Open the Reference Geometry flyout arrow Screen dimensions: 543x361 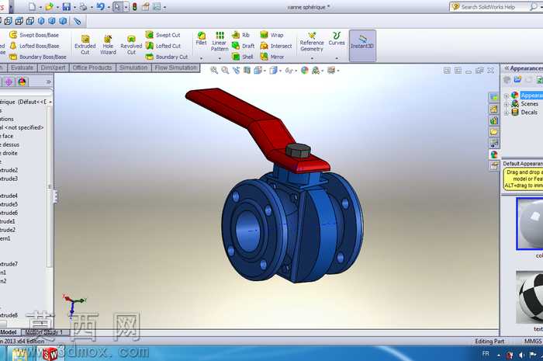coord(312,58)
